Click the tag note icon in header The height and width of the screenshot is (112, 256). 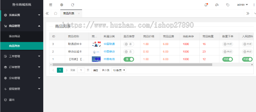tap(228, 5)
